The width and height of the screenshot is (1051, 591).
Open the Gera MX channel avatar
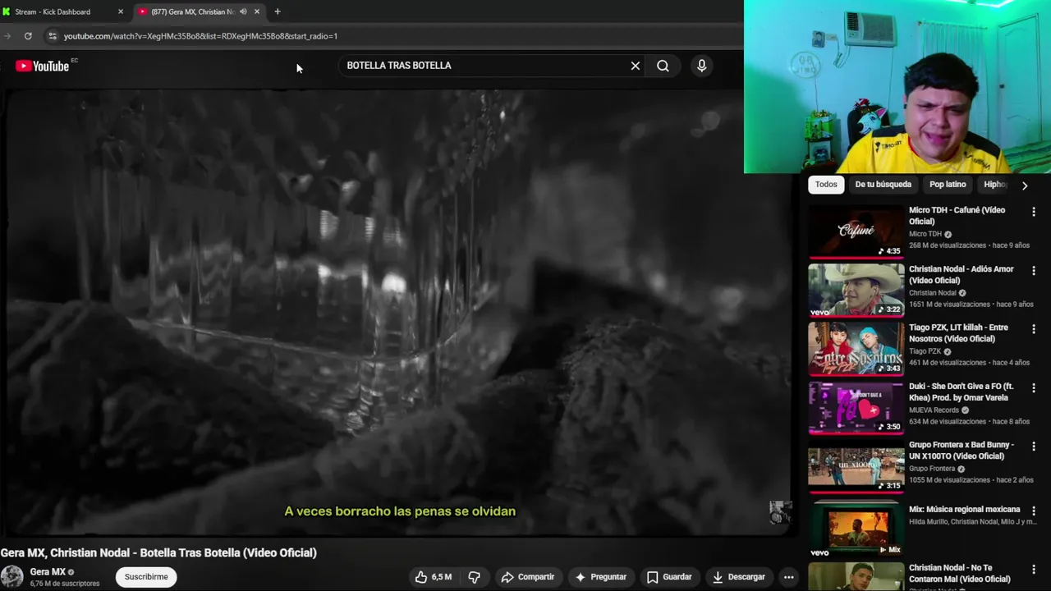[11, 577]
